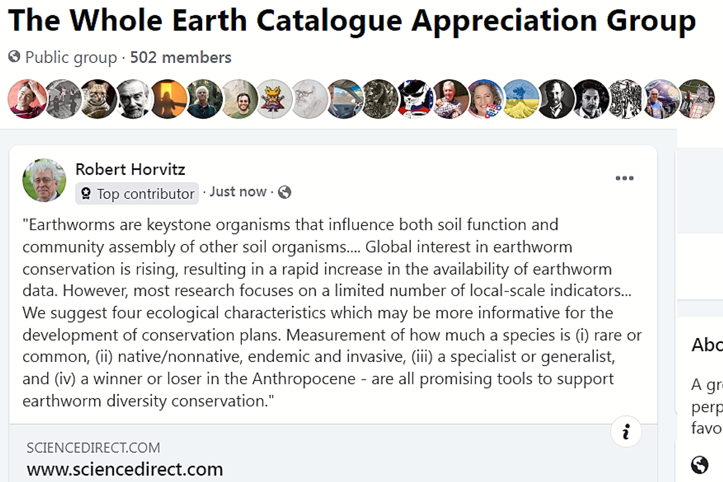Click the Top contributor badge

(x=137, y=194)
